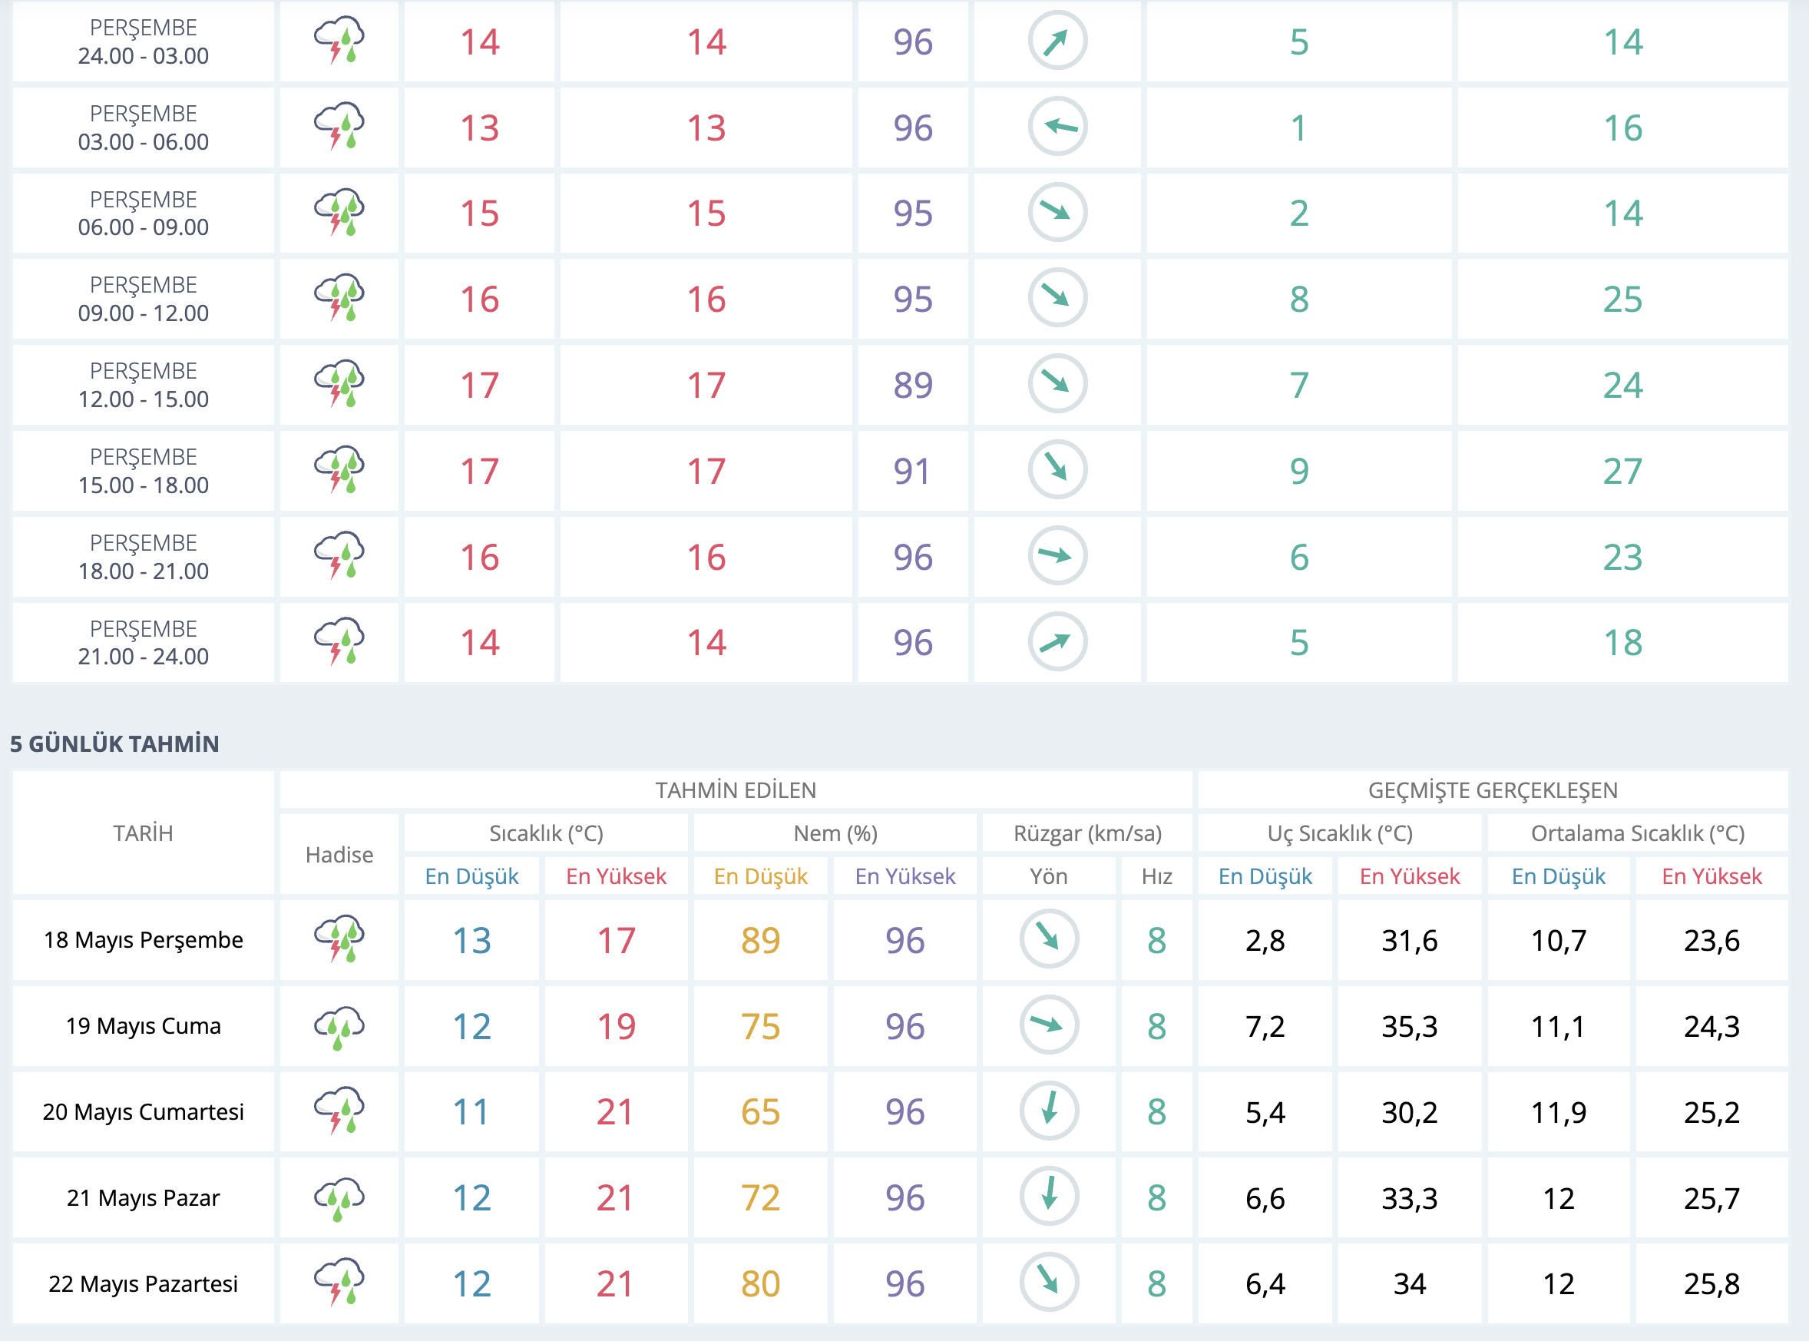Screen dimensions: 1809x1341
Task: Click wind direction icon for 20 Mayıs Cumartesi
Action: click(1049, 1111)
